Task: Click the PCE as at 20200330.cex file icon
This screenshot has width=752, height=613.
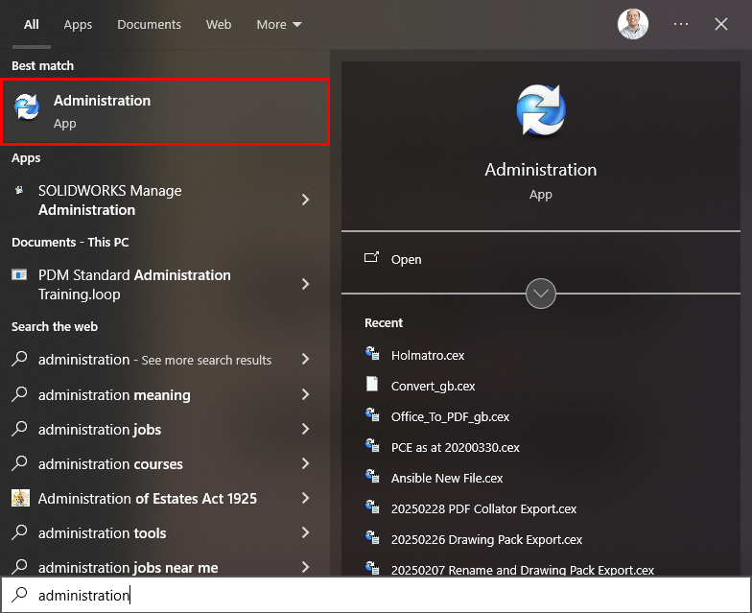Action: coord(372,445)
